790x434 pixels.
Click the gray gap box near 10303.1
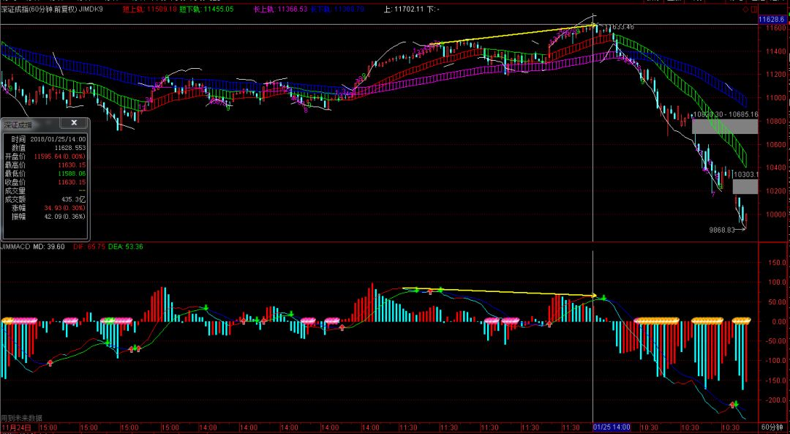745,187
